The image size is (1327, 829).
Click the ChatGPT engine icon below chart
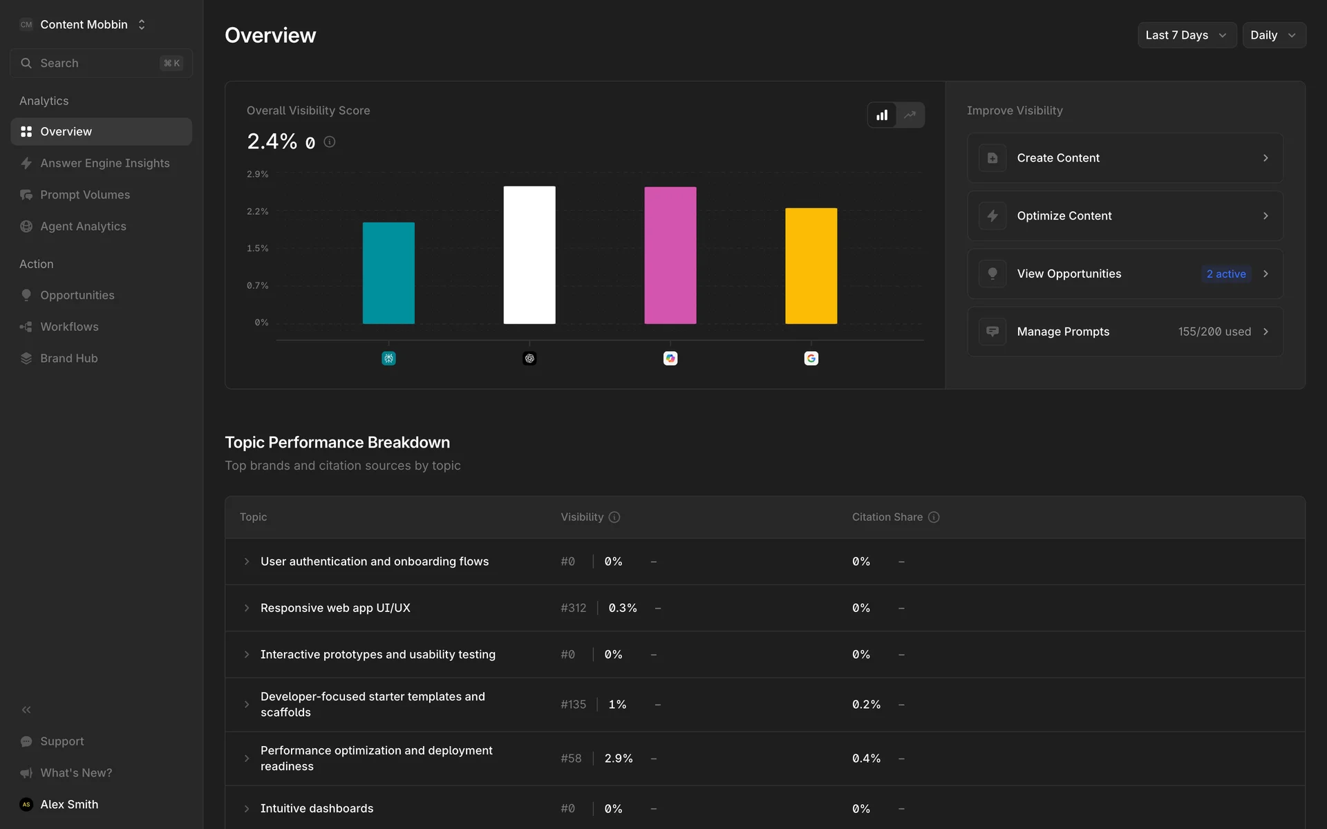tap(529, 358)
